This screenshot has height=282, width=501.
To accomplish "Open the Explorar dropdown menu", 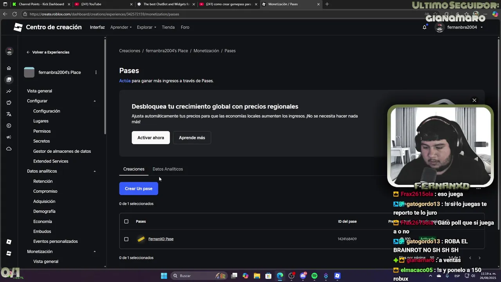I will [x=146, y=27].
